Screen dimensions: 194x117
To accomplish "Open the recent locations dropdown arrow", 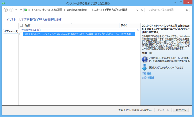I will [x=16, y=10].
